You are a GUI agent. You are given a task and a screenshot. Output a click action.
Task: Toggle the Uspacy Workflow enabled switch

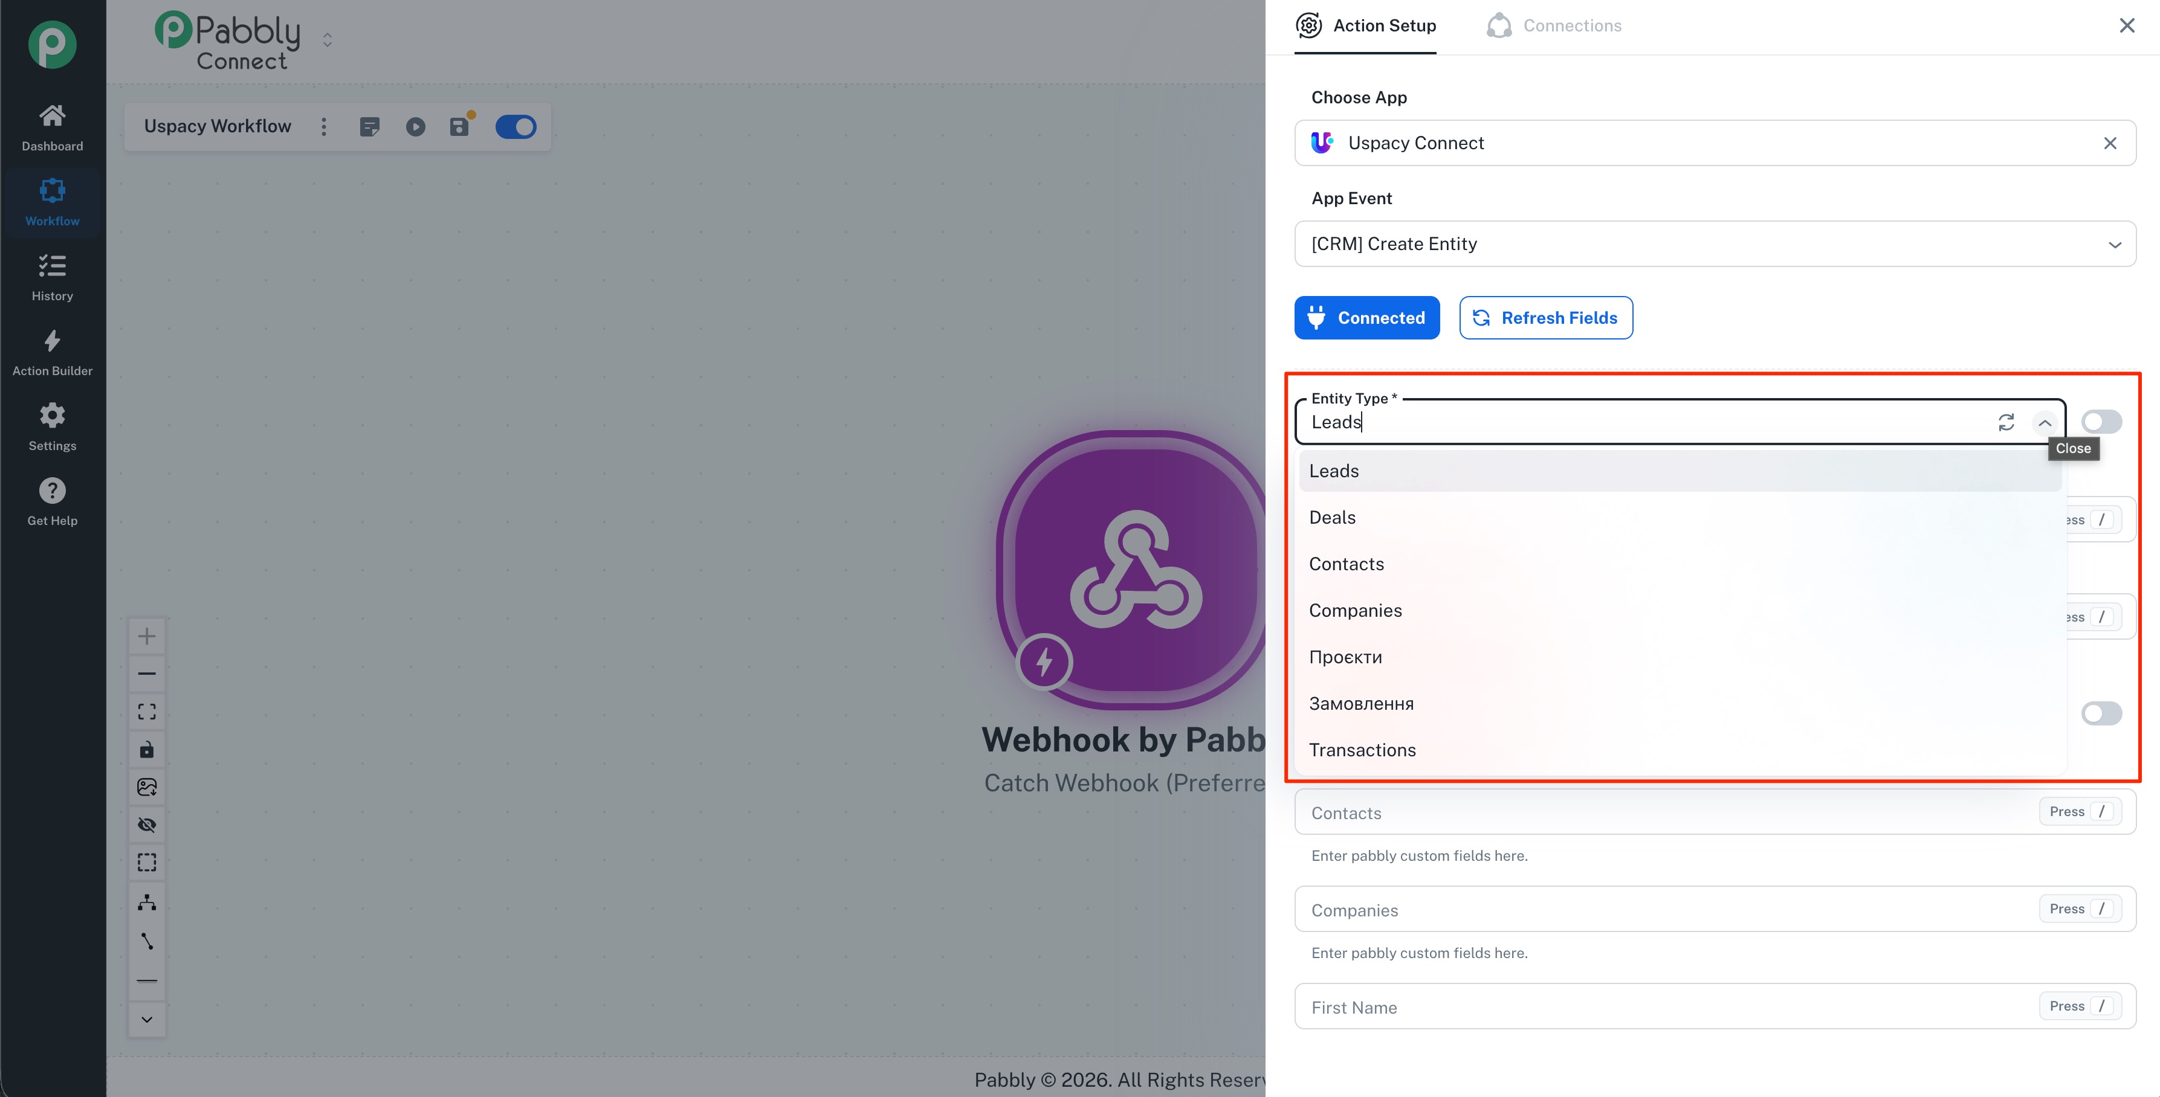[516, 126]
